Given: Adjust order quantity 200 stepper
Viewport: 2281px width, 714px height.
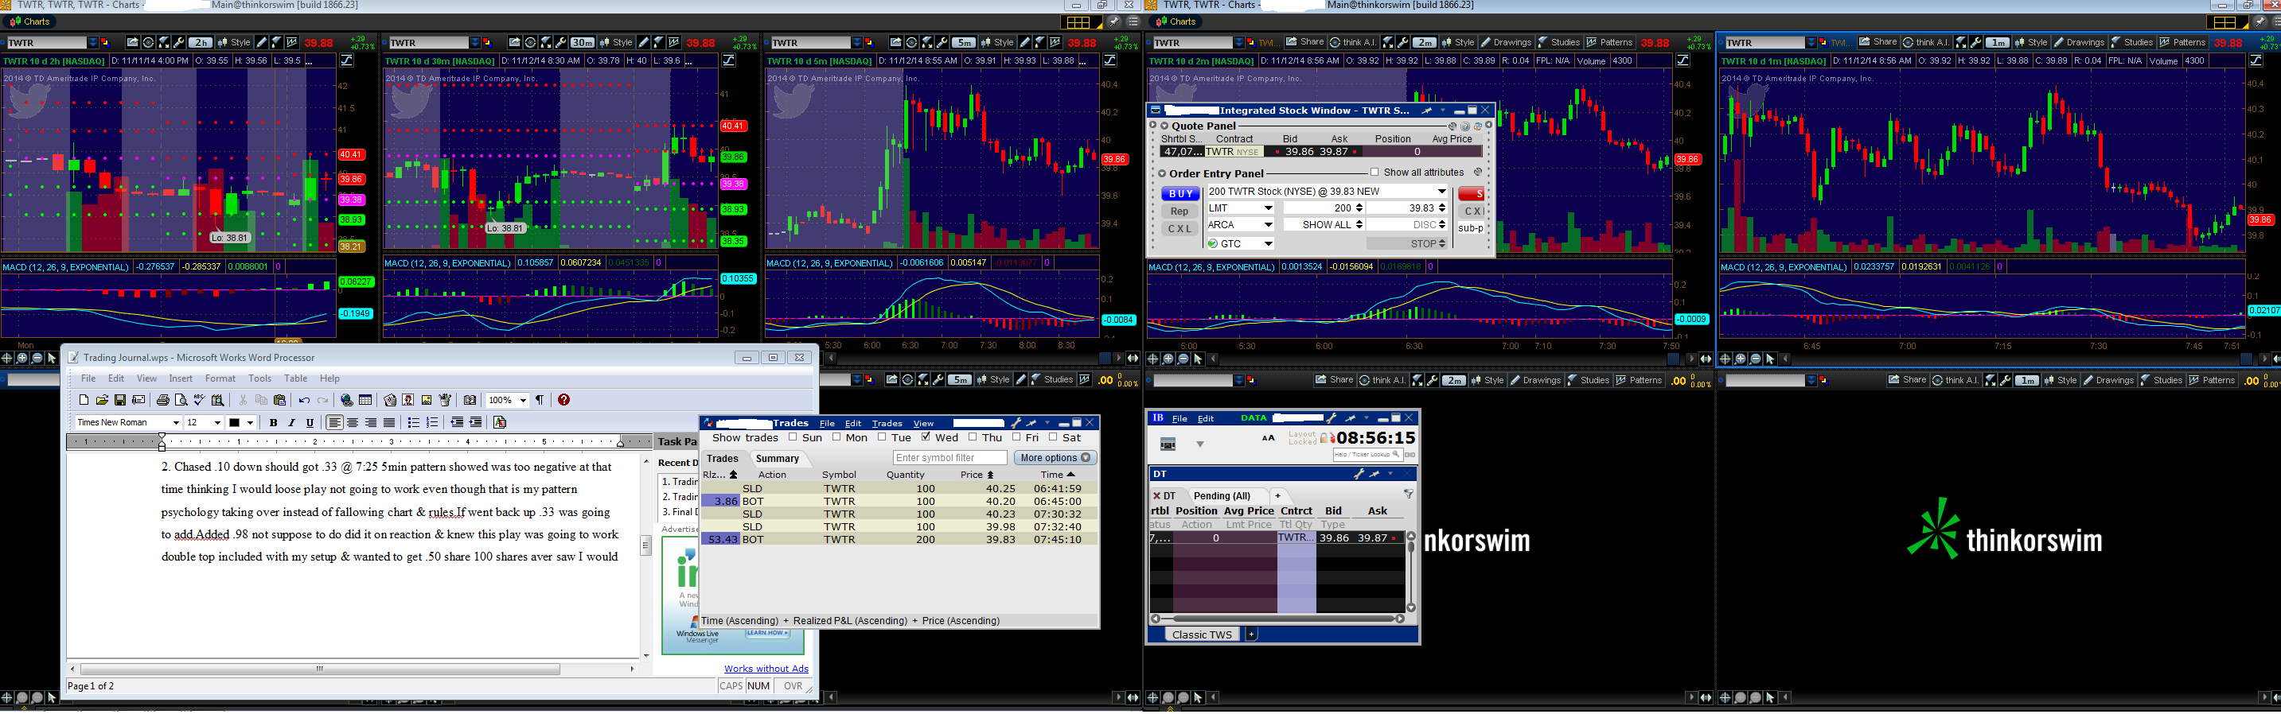Looking at the screenshot, I should [x=1359, y=209].
